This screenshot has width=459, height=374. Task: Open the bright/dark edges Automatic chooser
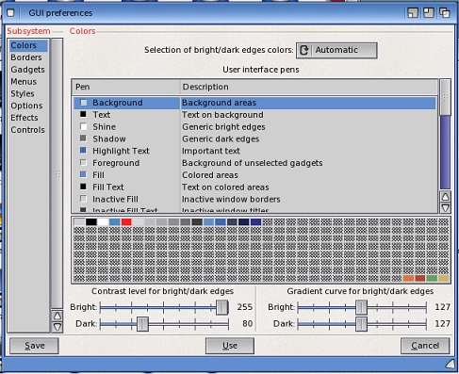point(336,50)
